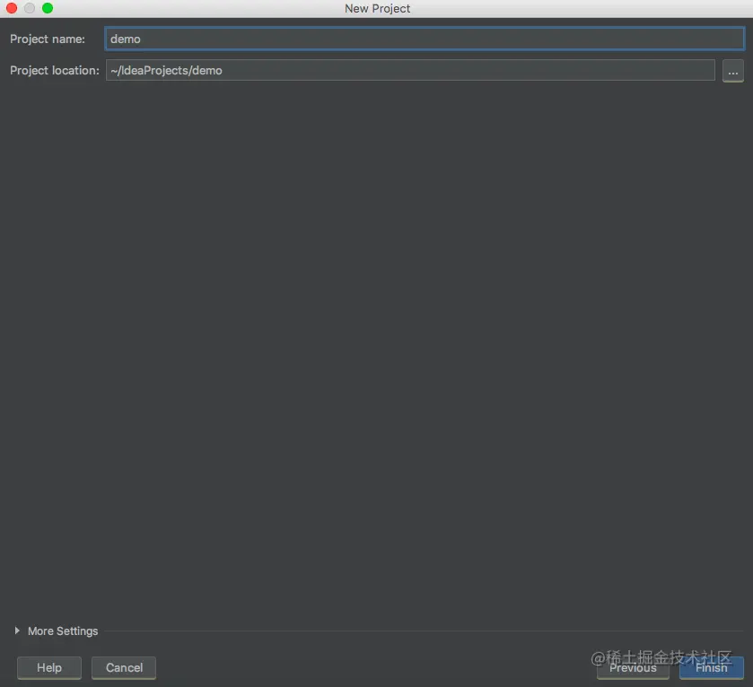Click the Project location path field
The image size is (753, 687).
pos(410,71)
